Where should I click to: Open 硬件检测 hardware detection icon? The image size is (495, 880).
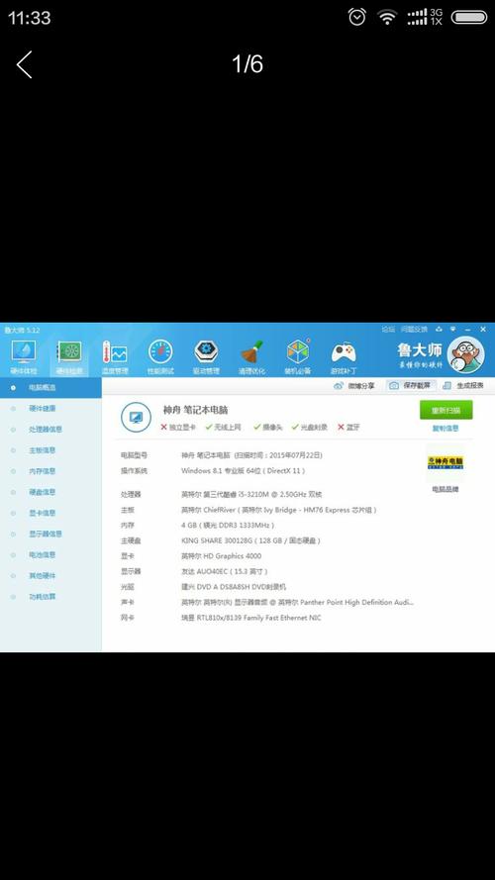pos(69,357)
